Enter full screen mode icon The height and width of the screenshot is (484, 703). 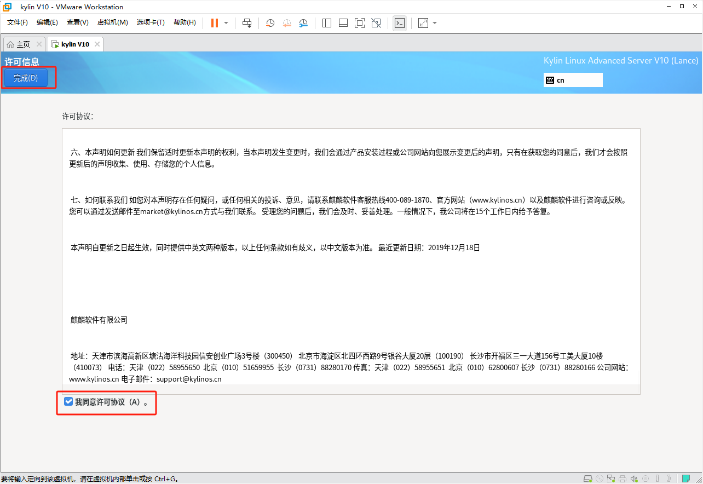pos(360,23)
